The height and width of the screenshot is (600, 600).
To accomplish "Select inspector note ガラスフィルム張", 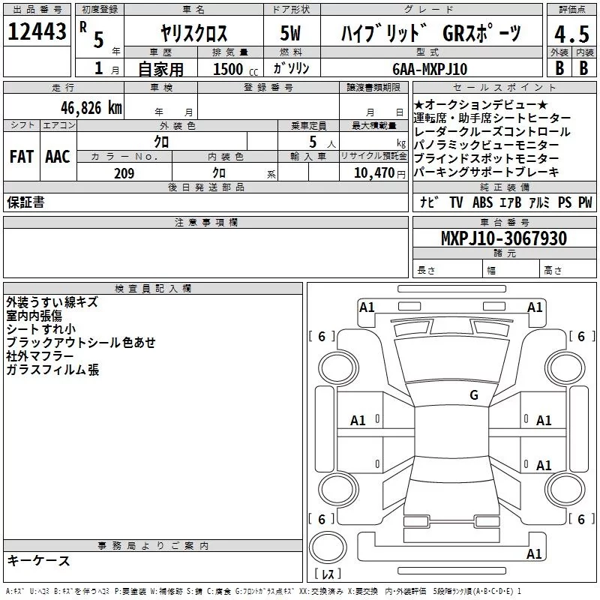I will tap(52, 370).
